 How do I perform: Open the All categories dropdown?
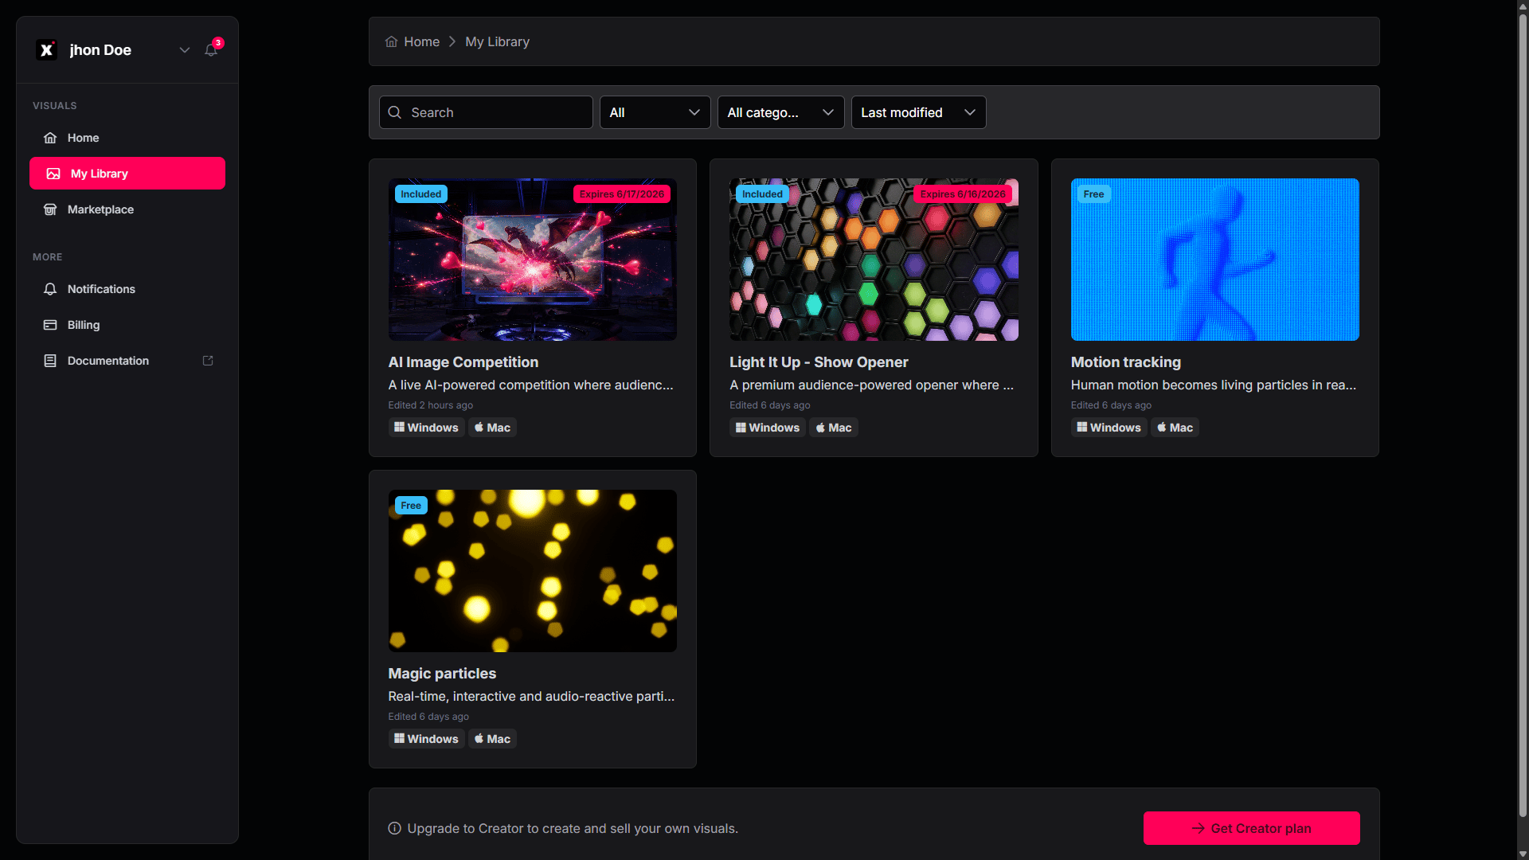coord(780,112)
